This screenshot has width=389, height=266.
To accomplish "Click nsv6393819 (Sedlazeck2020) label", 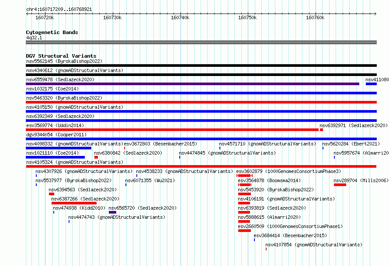I will 272,208.
